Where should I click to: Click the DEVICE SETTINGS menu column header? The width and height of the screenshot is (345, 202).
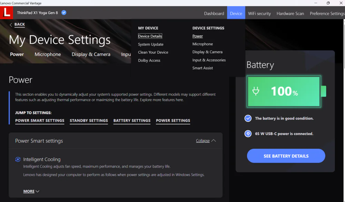pos(208,28)
